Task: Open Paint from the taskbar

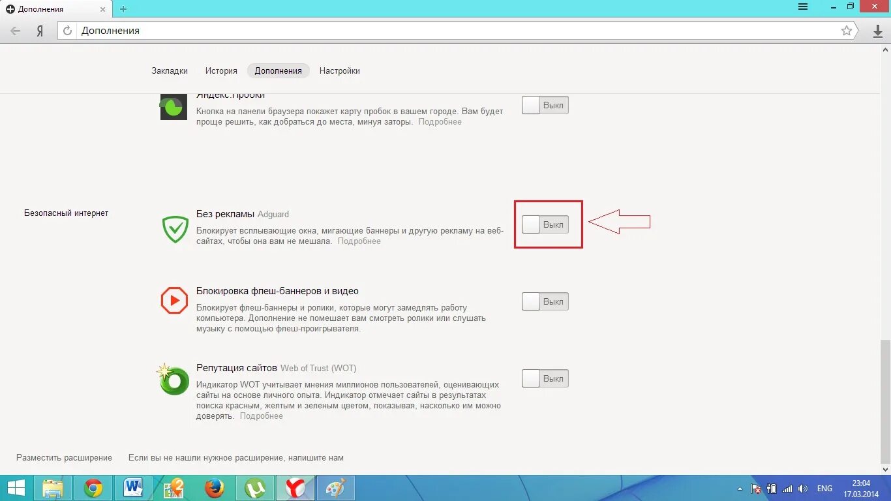Action: (x=336, y=488)
